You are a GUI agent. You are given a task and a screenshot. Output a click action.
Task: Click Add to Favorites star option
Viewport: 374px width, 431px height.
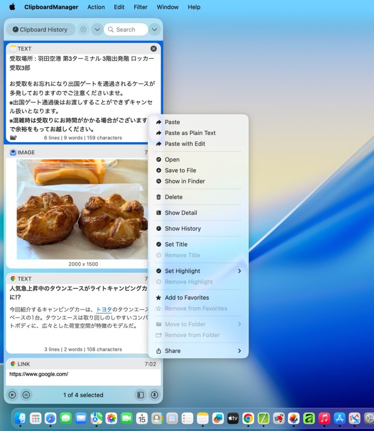[187, 298]
